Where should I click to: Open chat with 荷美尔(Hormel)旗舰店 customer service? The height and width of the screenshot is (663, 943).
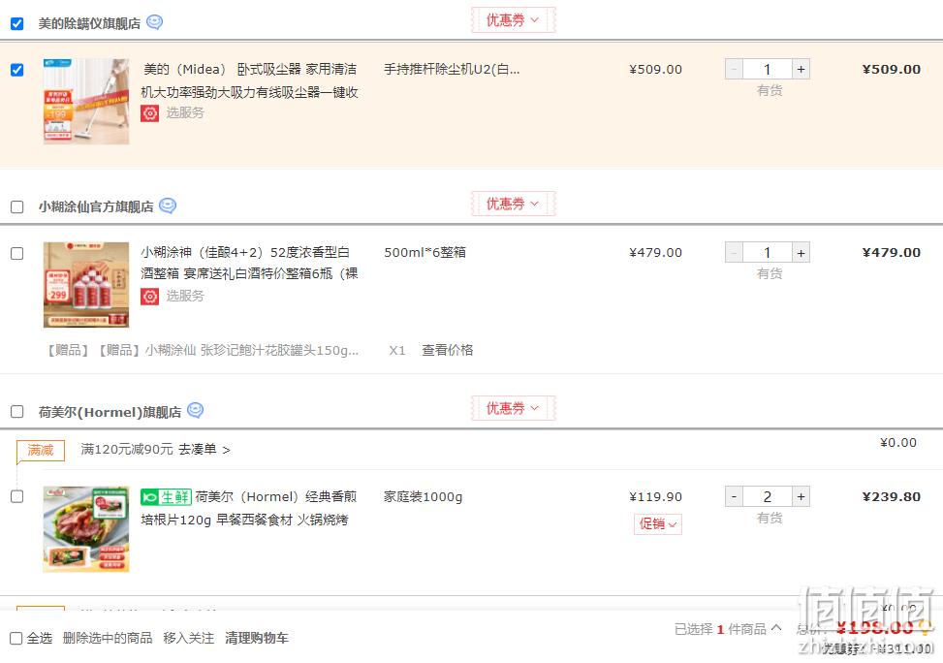click(x=196, y=410)
